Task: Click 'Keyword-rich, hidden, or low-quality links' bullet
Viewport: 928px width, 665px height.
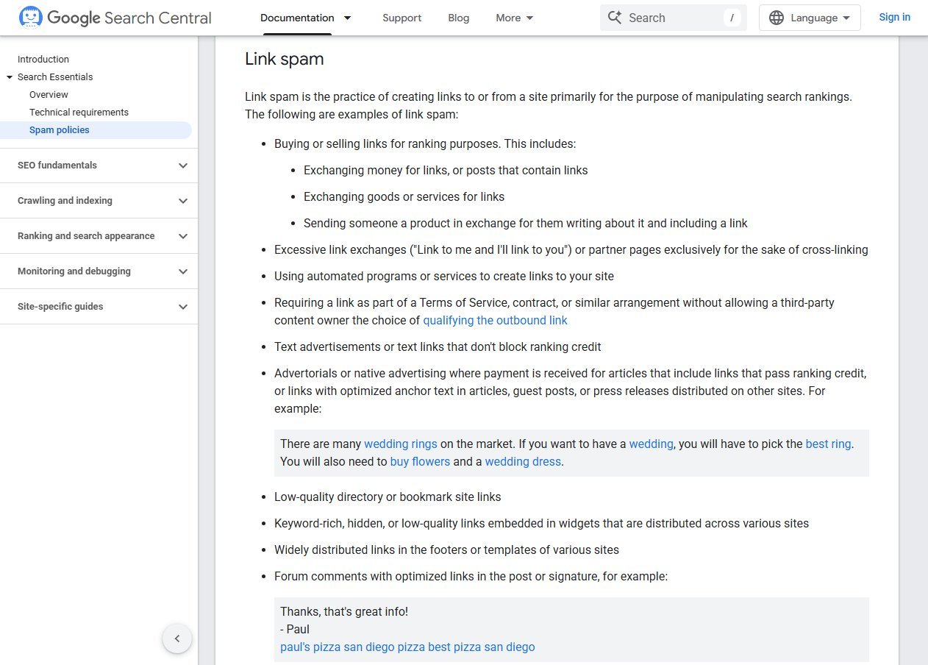Action: coord(541,524)
